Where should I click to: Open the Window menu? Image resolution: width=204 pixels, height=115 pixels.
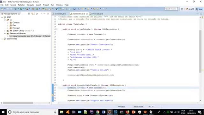[x=59, y=5]
